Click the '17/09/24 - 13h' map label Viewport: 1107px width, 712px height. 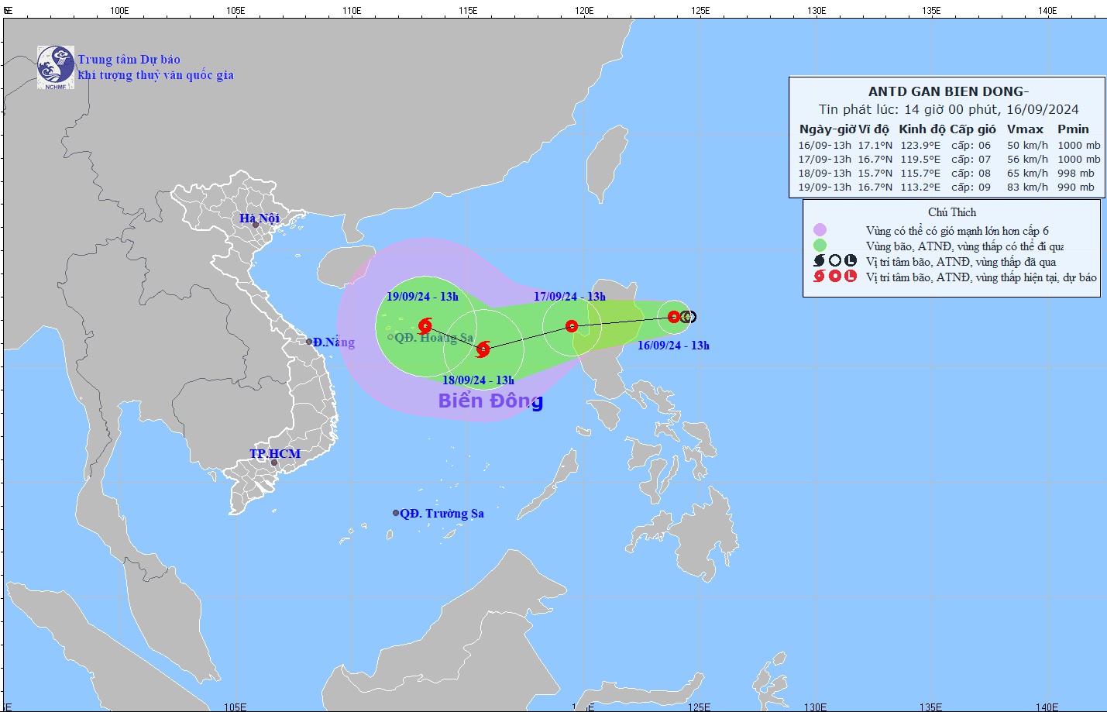pyautogui.click(x=569, y=297)
